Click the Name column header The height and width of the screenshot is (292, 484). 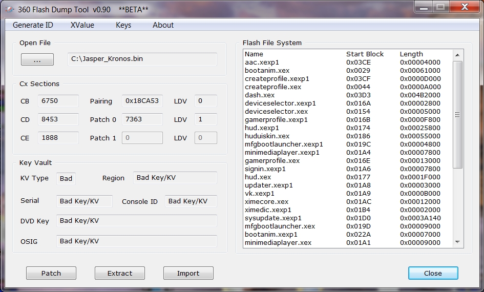[254, 54]
